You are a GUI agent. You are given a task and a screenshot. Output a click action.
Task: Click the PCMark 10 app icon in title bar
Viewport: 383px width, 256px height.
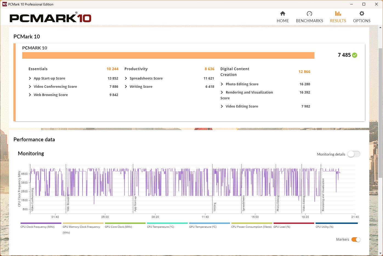pyautogui.click(x=4, y=4)
